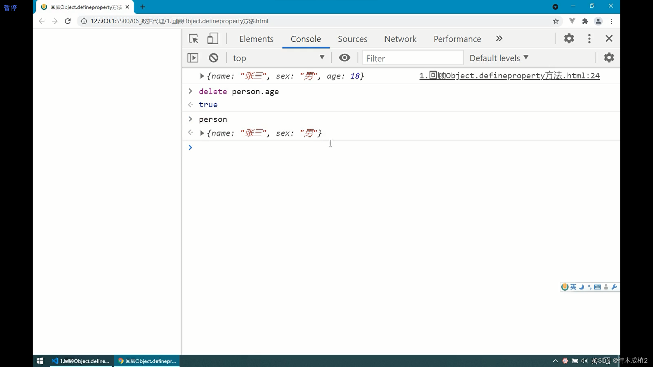Click the Inspect Element (cursor) icon

194,38
